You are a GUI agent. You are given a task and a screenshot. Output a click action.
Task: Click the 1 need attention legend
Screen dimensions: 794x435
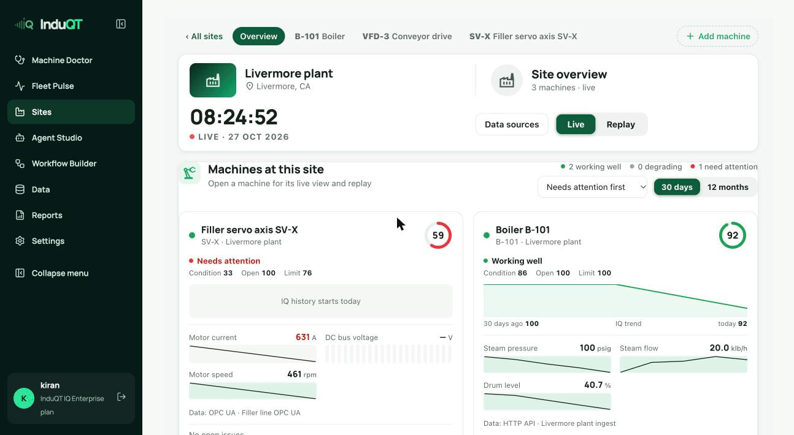(724, 167)
